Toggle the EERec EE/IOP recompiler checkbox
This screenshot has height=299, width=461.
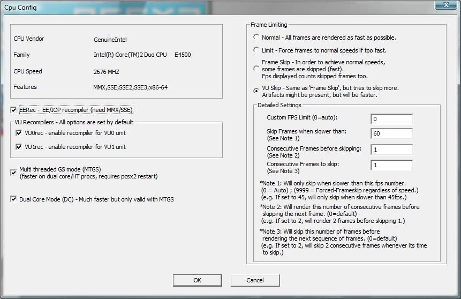click(14, 110)
